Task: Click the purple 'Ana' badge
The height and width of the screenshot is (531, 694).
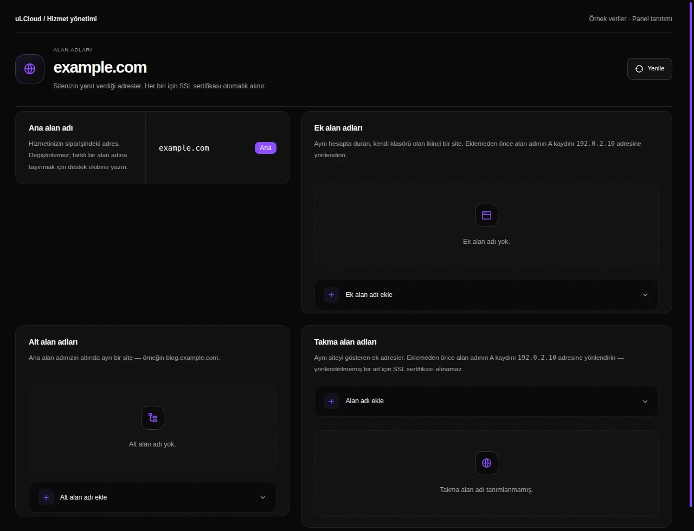Action: [x=266, y=148]
